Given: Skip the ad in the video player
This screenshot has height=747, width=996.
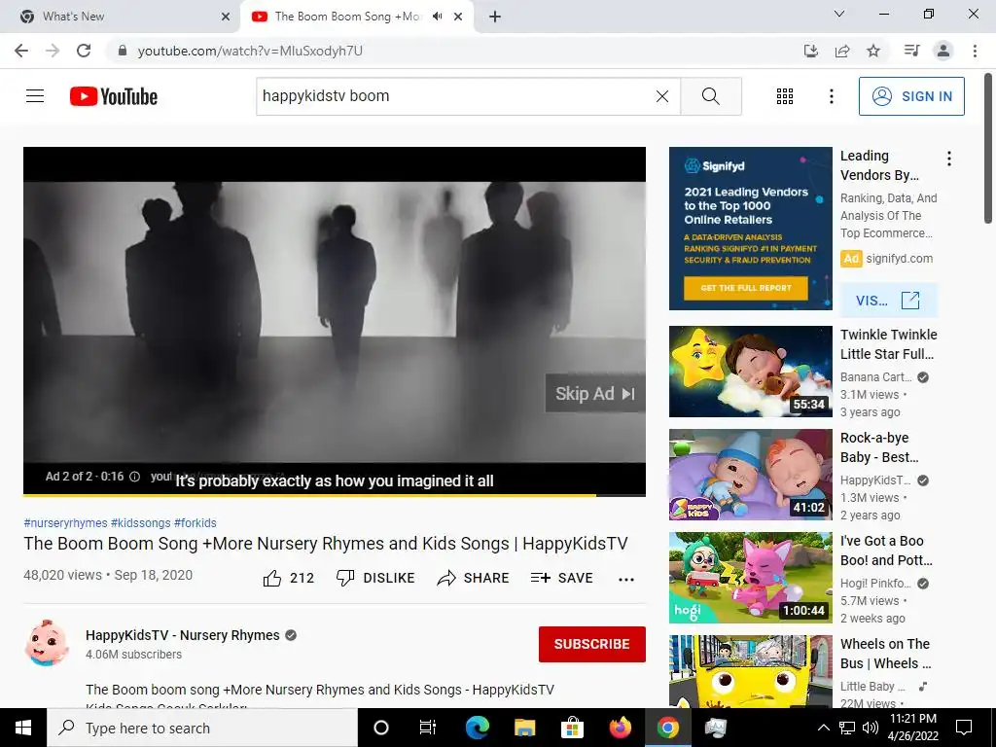Looking at the screenshot, I should [594, 393].
